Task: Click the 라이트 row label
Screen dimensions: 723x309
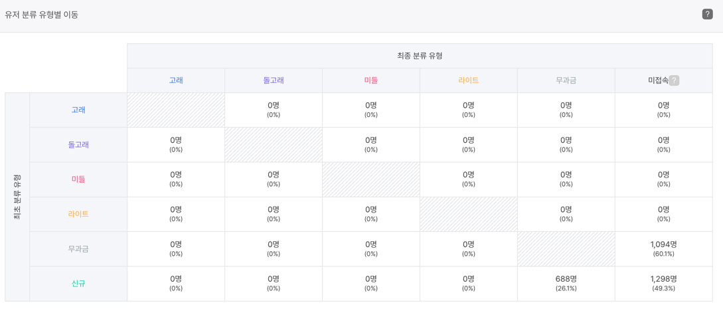Action: 78,214
